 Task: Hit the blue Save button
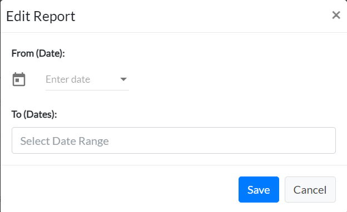point(259,189)
